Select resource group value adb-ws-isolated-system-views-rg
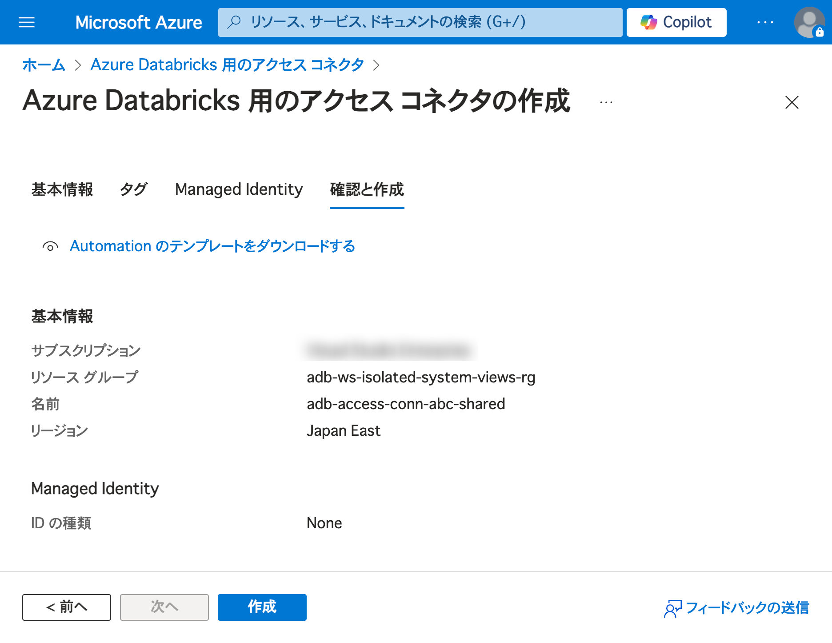This screenshot has height=643, width=832. 421,378
